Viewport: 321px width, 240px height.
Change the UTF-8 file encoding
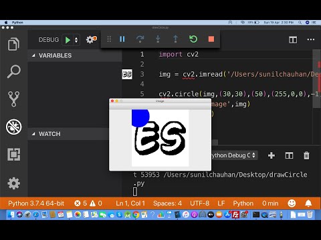point(199,203)
